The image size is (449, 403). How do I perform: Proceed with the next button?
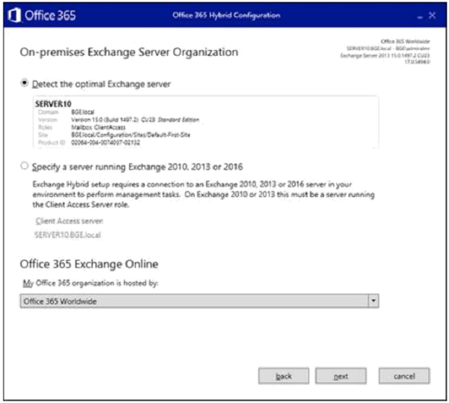coord(341,376)
